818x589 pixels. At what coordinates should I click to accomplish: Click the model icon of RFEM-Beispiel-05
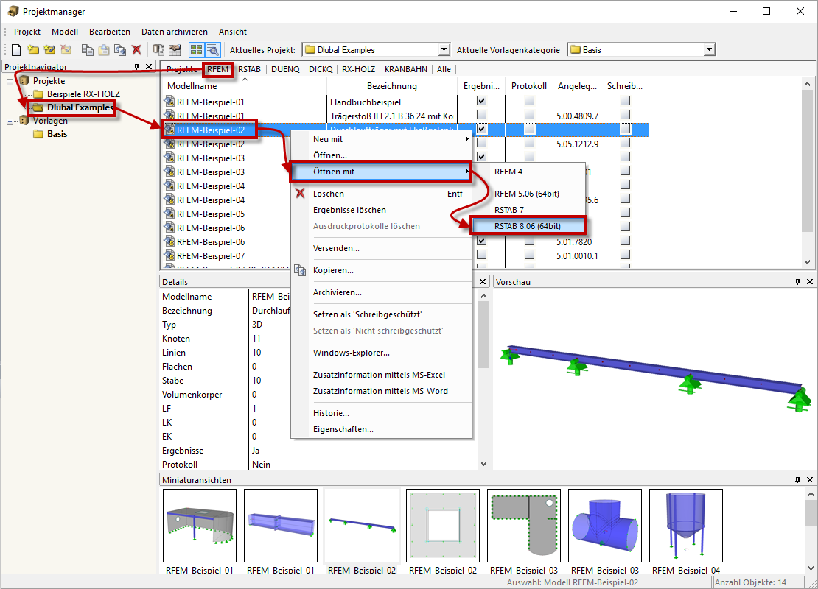click(x=169, y=214)
